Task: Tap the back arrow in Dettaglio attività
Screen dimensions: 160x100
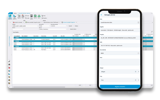Action: (x=101, y=15)
